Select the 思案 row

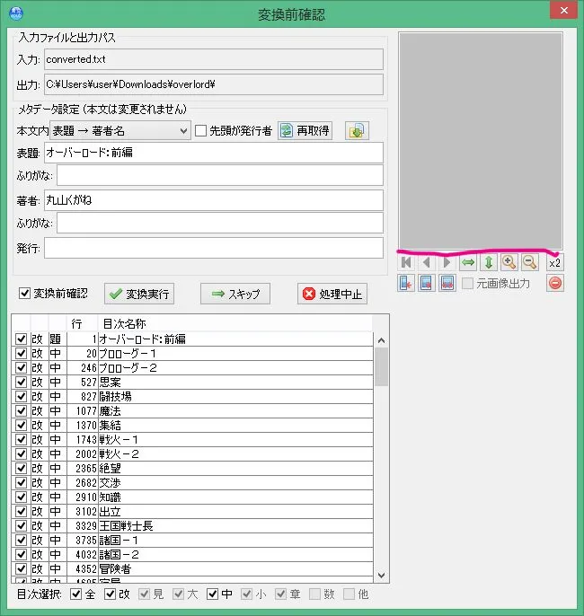click(x=192, y=383)
